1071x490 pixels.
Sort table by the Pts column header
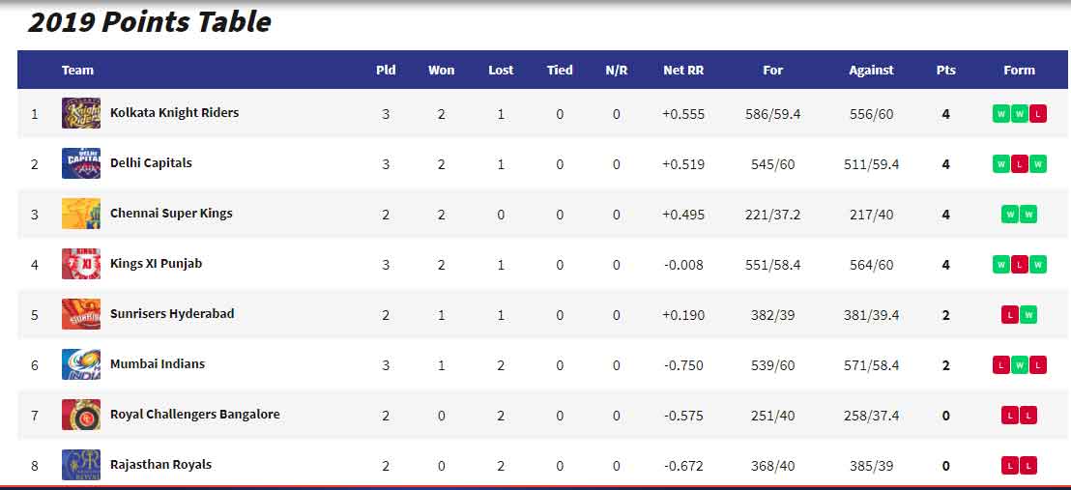coord(945,71)
